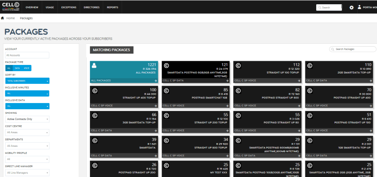Click the R 29 920 amount
The height and width of the screenshot is (177, 377).
[x=222, y=144]
